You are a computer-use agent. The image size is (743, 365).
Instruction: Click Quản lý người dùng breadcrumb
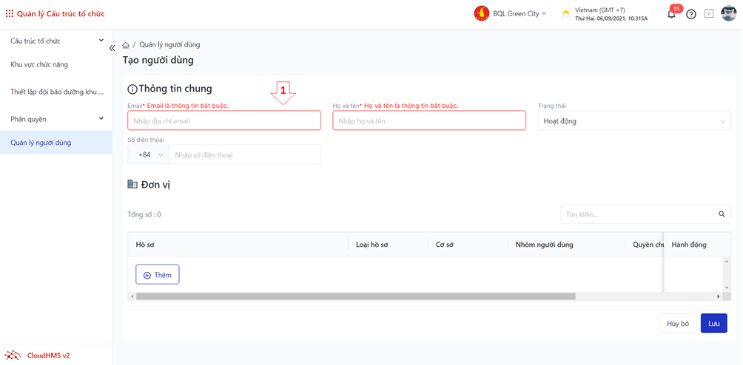169,44
